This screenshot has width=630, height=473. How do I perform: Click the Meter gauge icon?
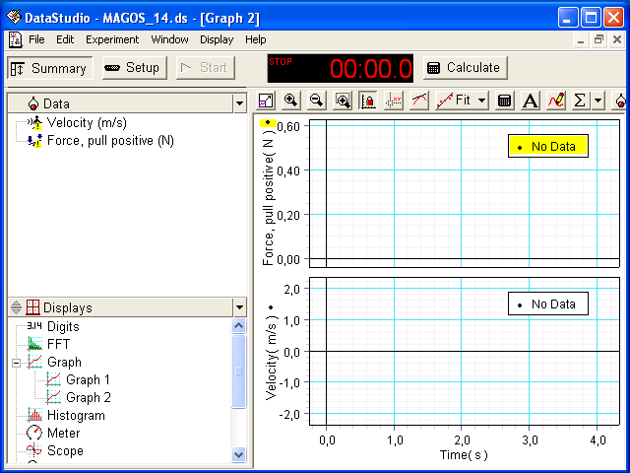coord(34,433)
